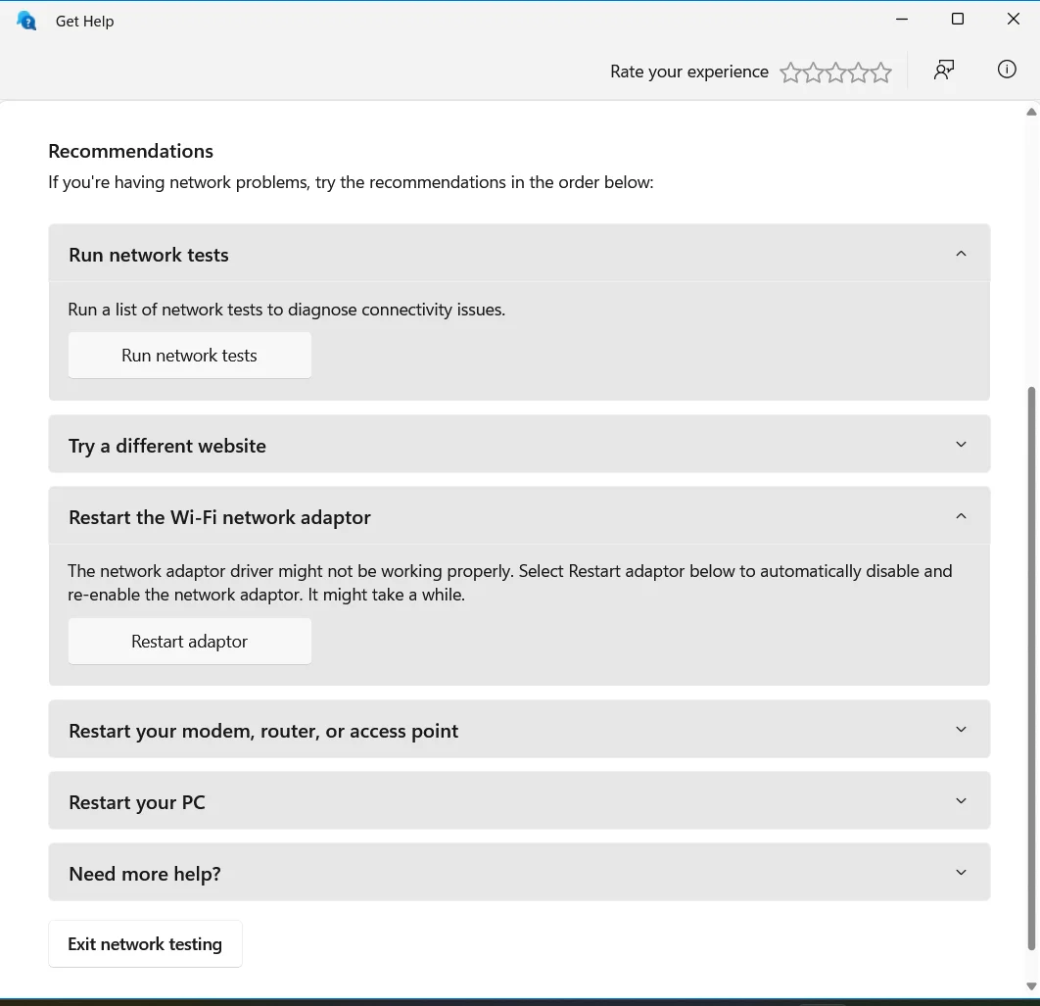Image resolution: width=1040 pixels, height=1006 pixels.
Task: Open the feedback person icon
Action: tap(944, 70)
